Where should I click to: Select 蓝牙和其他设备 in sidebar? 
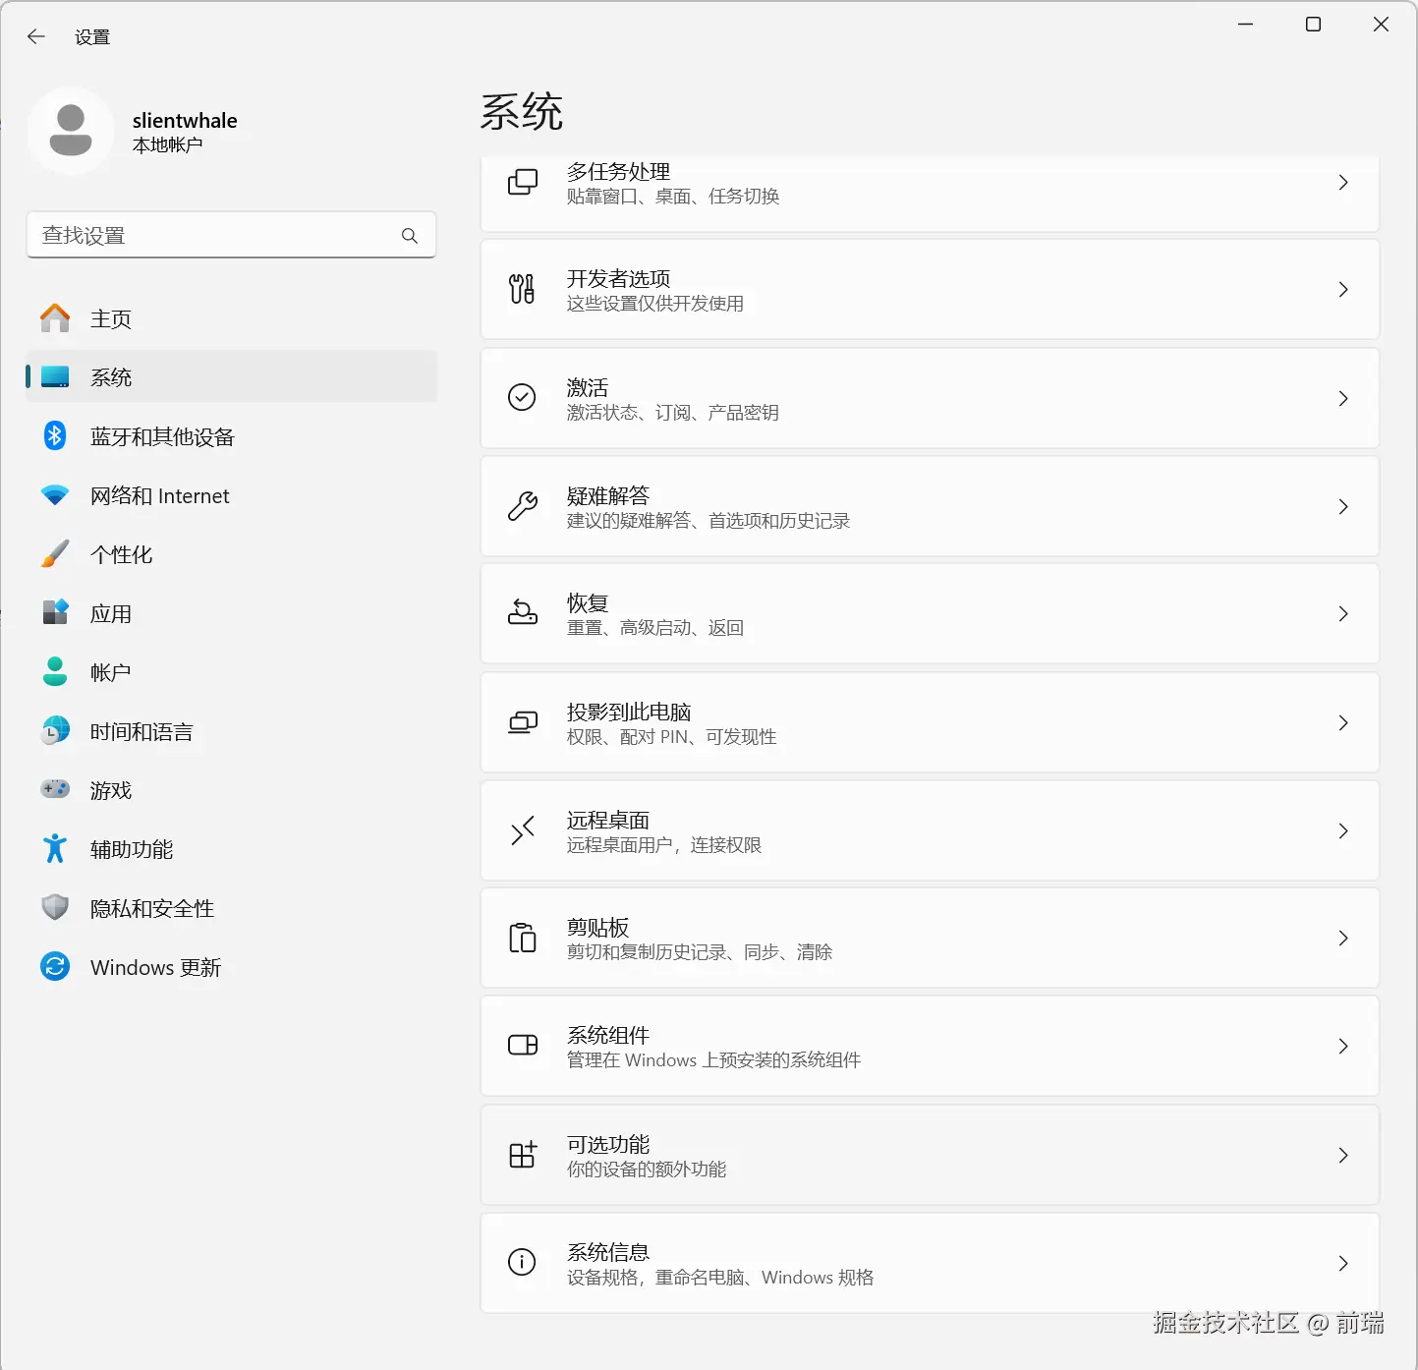pos(231,436)
